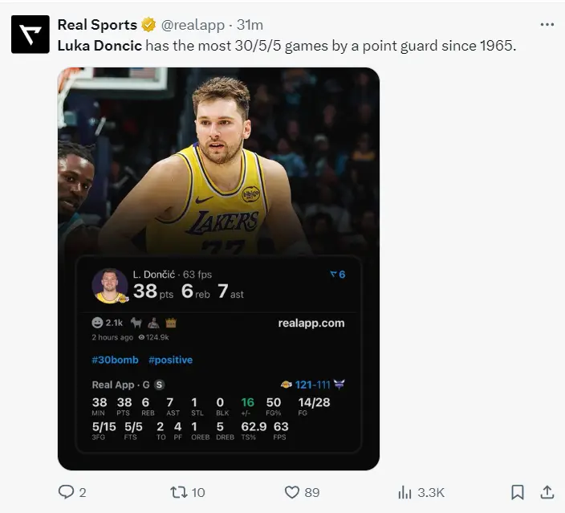Select the #positive hashtag
Image resolution: width=565 pixels, height=513 pixels.
[170, 360]
